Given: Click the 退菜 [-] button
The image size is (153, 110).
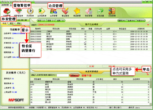Looking at the screenshot, I should click(51, 20).
